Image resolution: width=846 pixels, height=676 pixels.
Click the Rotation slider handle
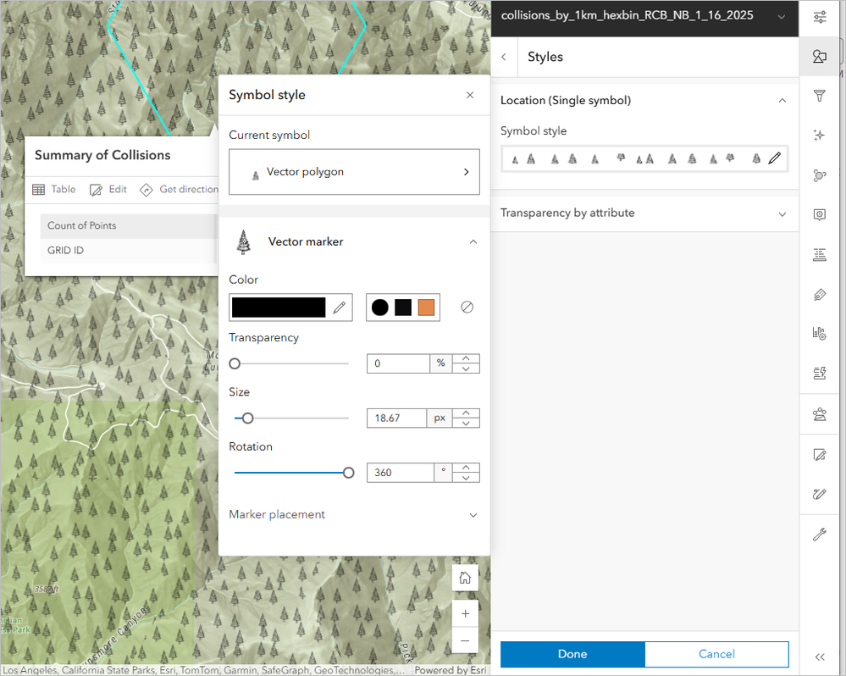349,474
